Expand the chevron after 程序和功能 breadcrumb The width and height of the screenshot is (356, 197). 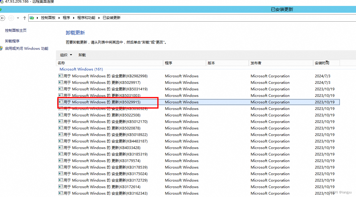pos(99,18)
